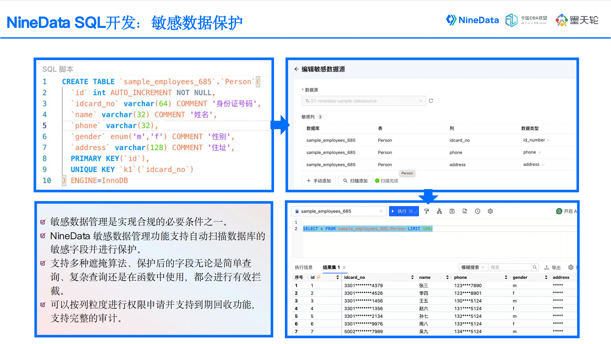This screenshot has width=611, height=344.
Task: Click the AI assistant green icon
Action: 559,211
